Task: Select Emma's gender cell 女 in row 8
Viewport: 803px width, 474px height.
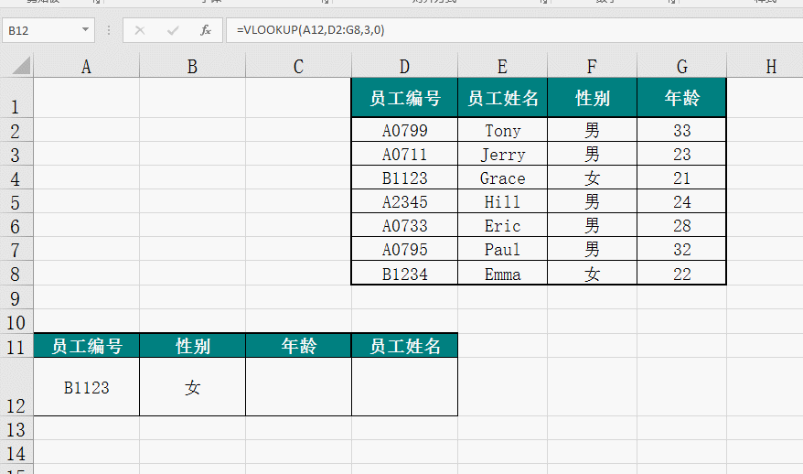Action: coord(592,273)
